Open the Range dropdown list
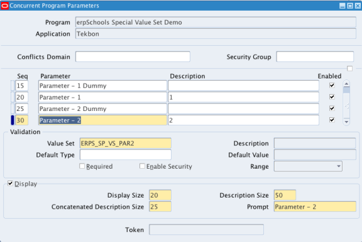Screen dimensions: 362x242 tap(339, 166)
